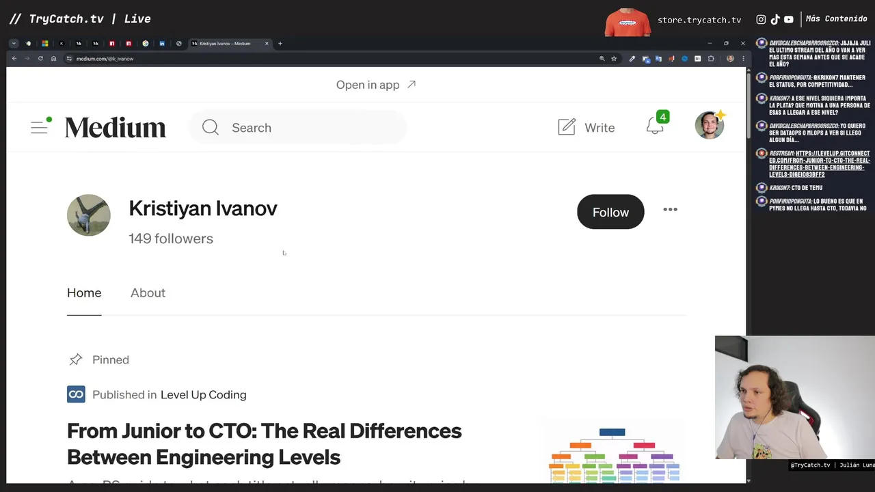Switch to the About tab
This screenshot has height=492, width=875.
[148, 292]
